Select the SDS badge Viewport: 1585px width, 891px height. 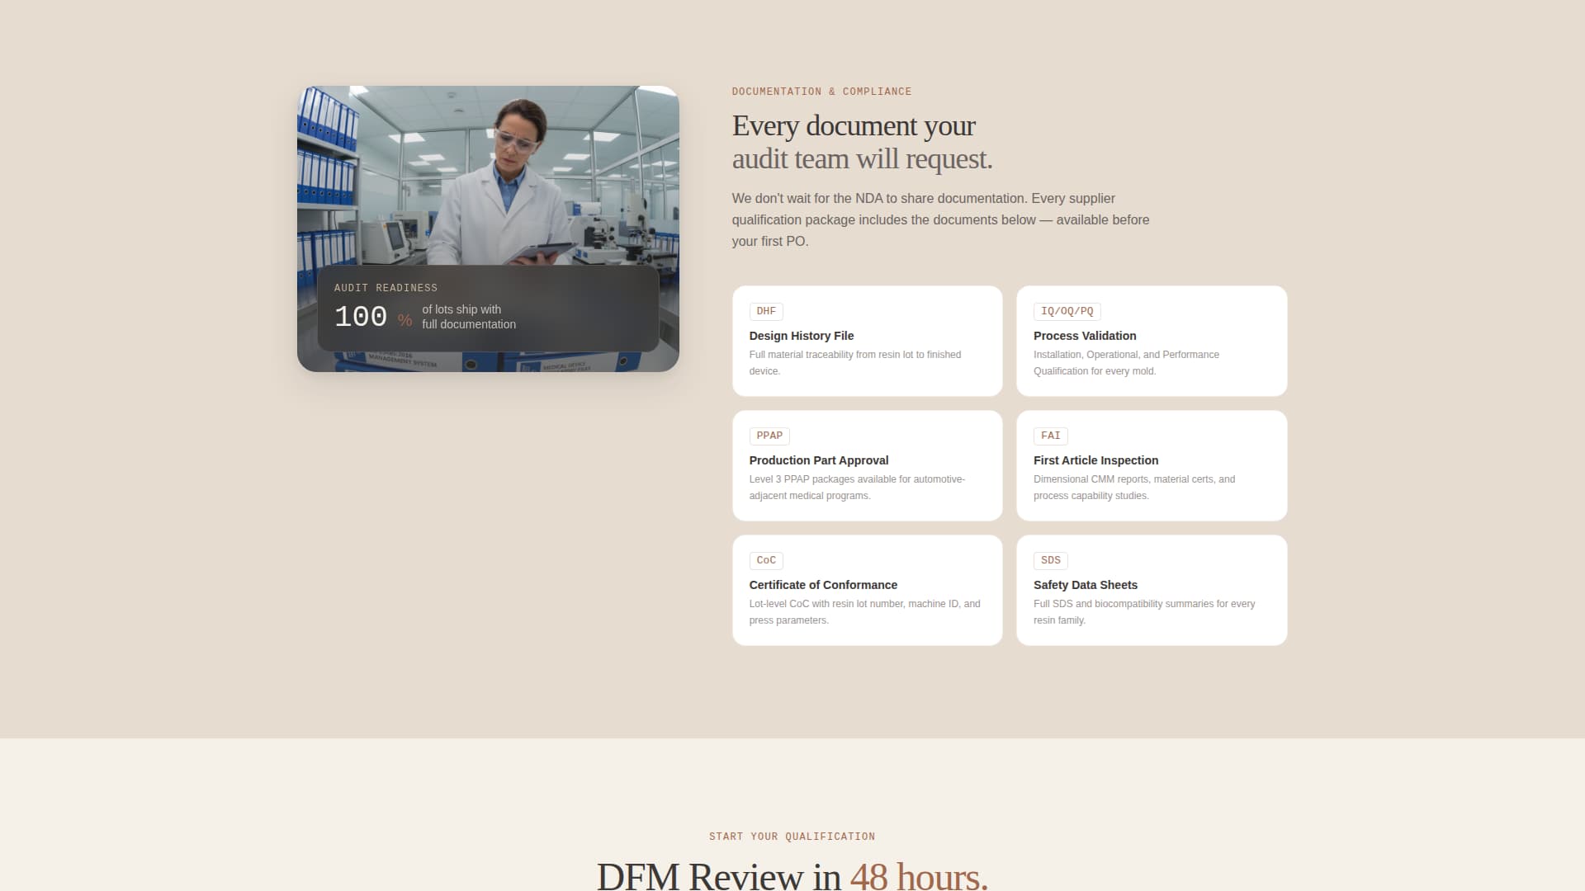(1049, 560)
